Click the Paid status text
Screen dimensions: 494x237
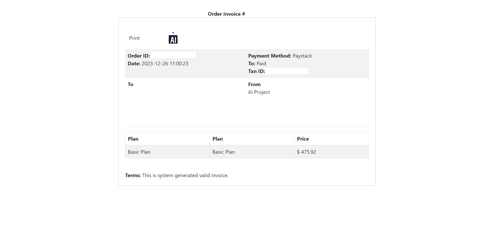coord(261,64)
